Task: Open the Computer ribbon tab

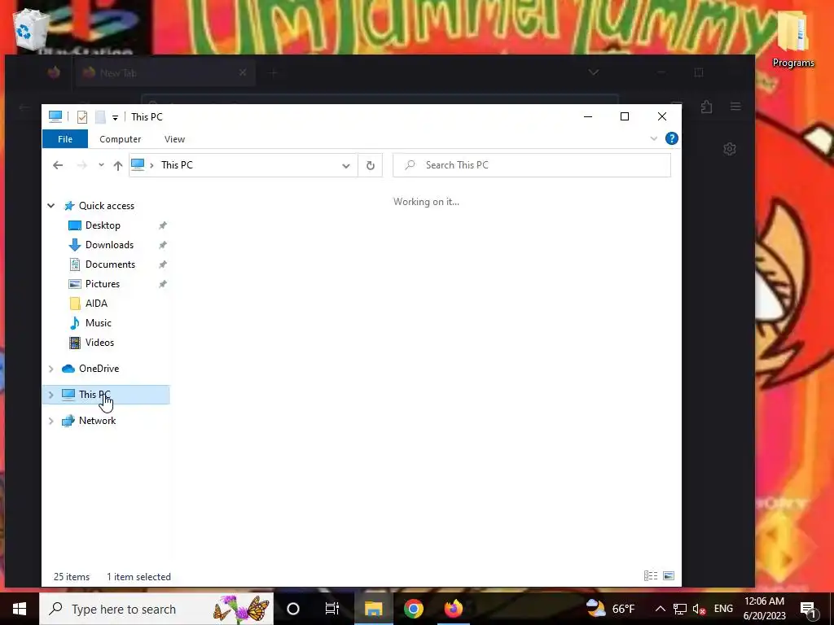Action: click(121, 138)
